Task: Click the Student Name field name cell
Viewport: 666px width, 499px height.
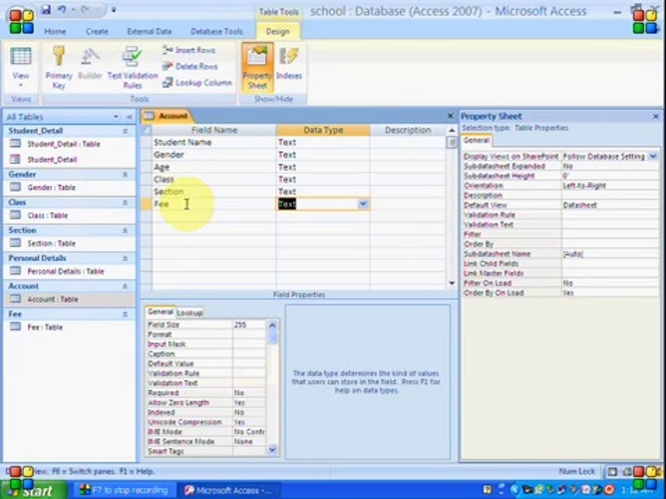Action: 214,142
